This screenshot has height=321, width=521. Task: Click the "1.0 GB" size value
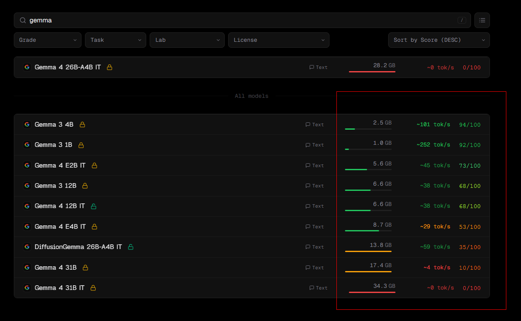click(382, 143)
